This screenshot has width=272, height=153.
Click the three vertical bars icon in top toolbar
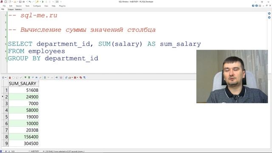57,2
